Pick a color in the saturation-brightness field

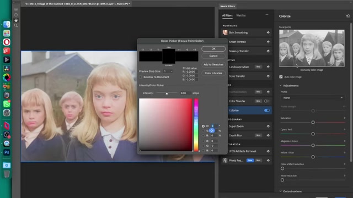tap(165, 125)
